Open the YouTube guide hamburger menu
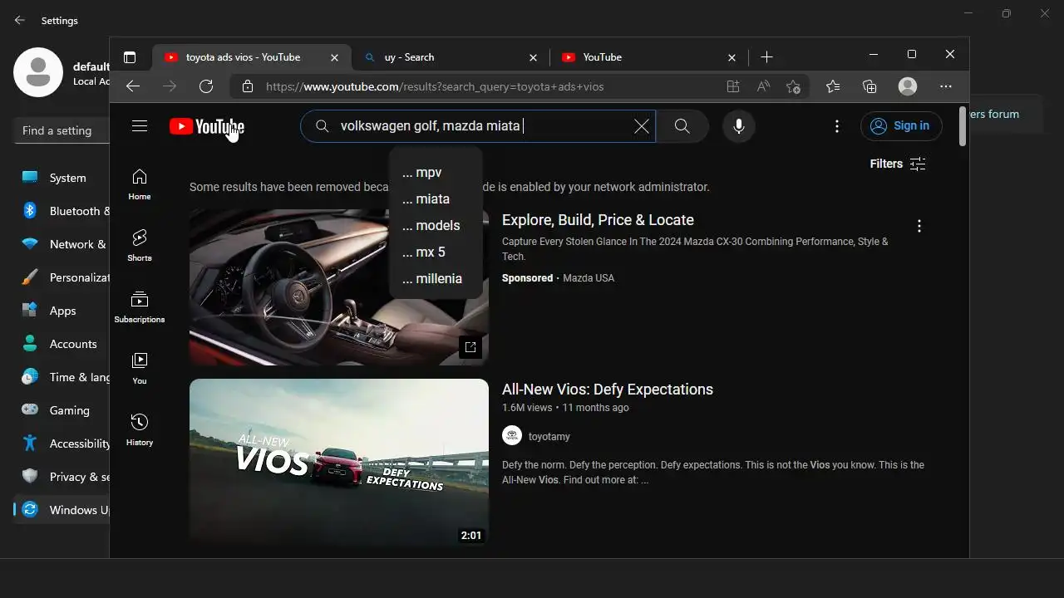The width and height of the screenshot is (1064, 598). [140, 126]
